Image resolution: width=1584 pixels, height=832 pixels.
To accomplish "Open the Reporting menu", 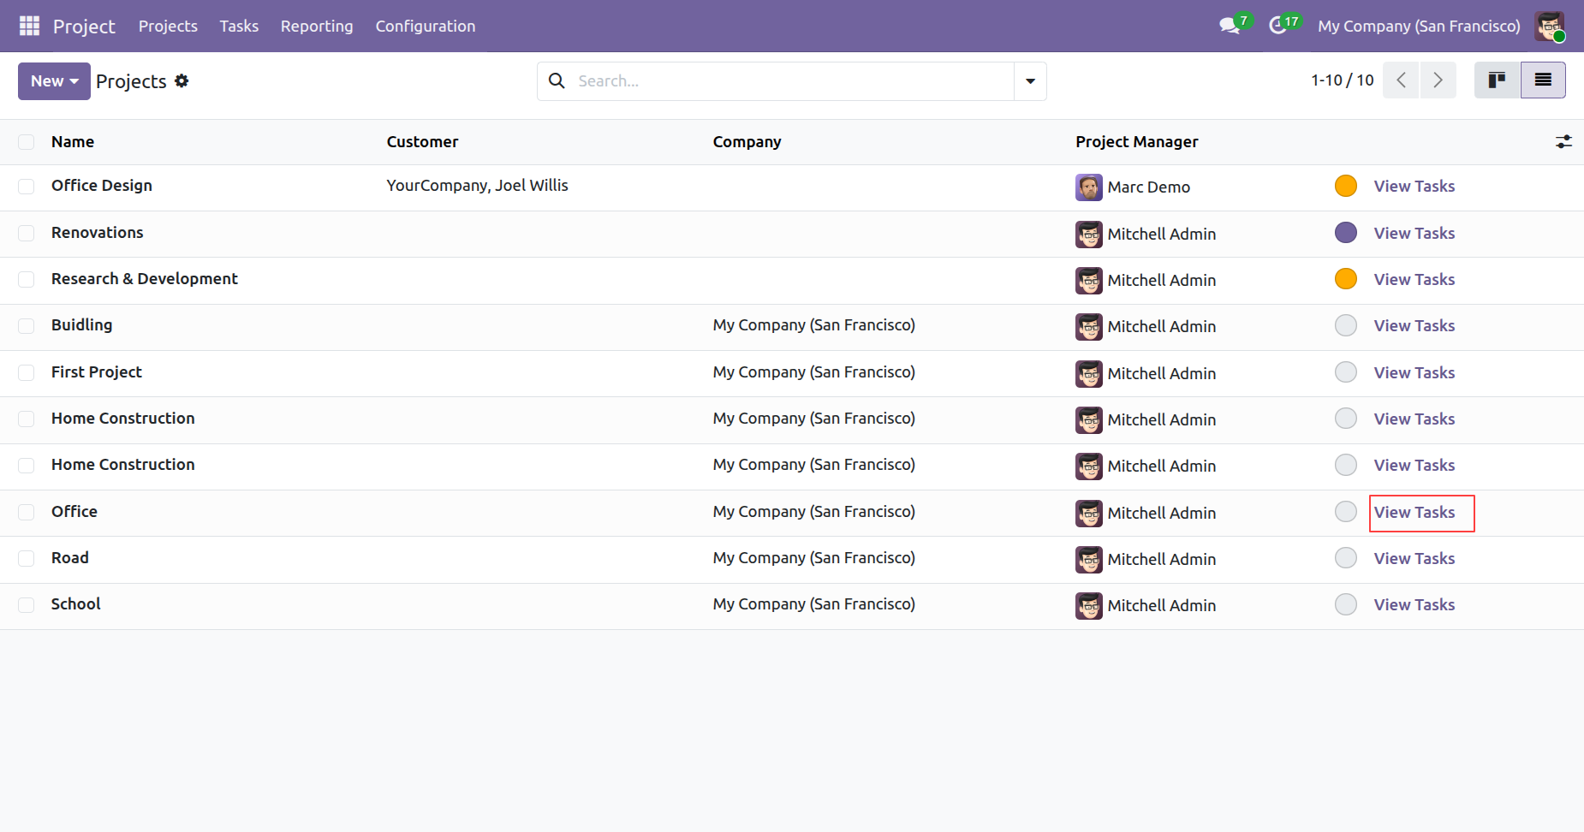I will tap(317, 26).
